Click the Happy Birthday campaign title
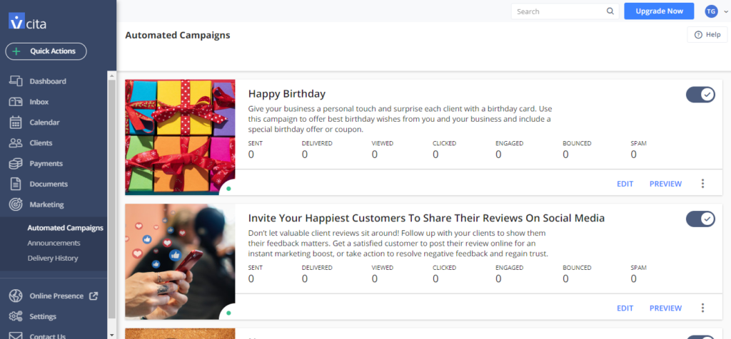This screenshot has width=731, height=339. click(287, 94)
